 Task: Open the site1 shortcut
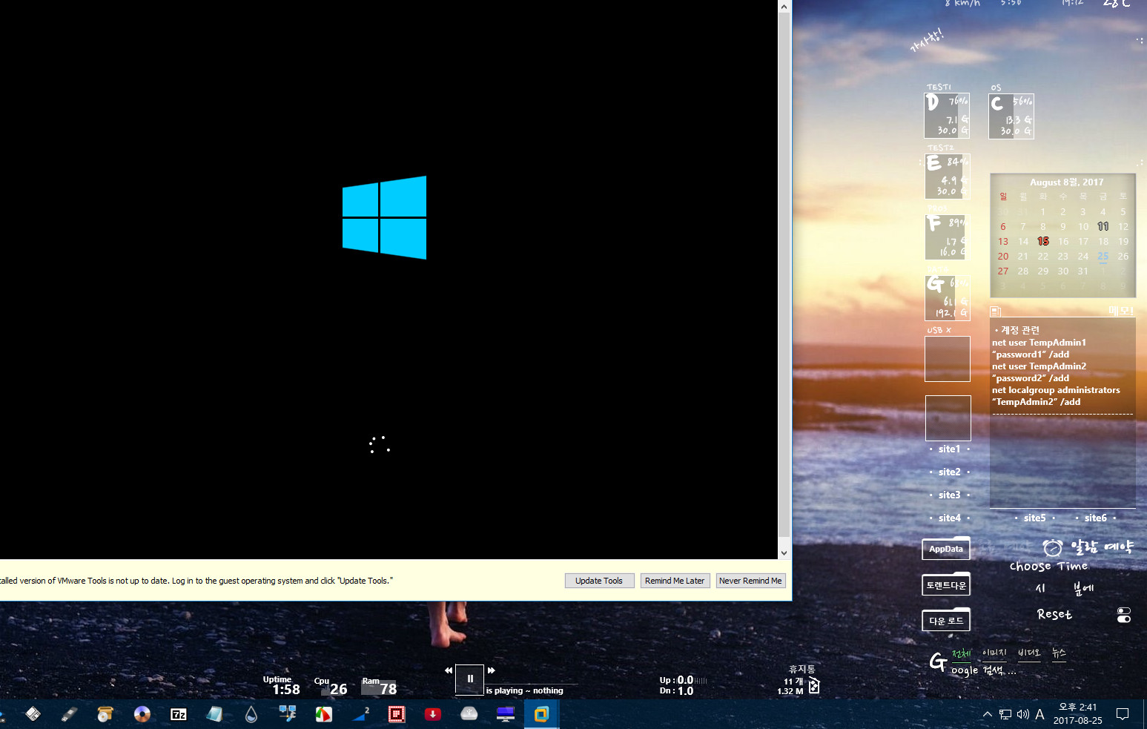(949, 449)
